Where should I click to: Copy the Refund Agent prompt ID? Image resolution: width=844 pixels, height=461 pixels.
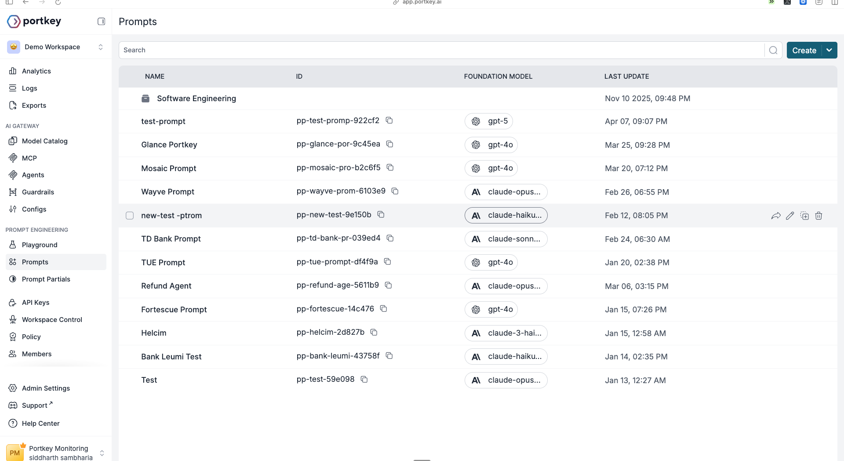pyautogui.click(x=388, y=285)
